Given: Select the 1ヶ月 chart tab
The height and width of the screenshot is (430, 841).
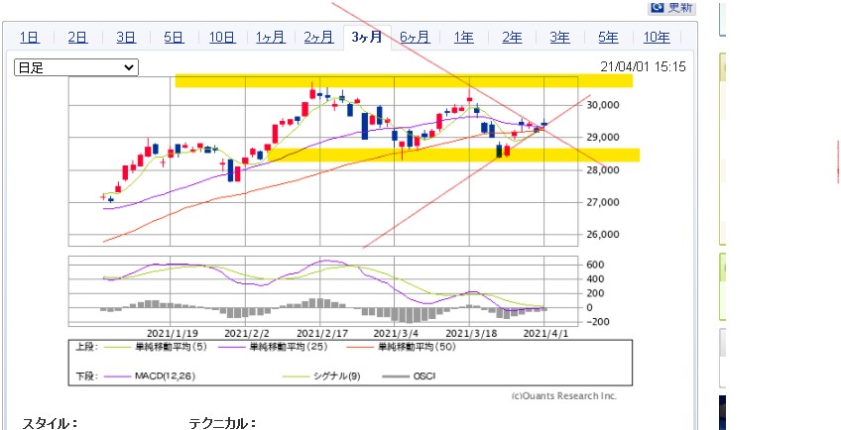Looking at the screenshot, I should point(270,38).
